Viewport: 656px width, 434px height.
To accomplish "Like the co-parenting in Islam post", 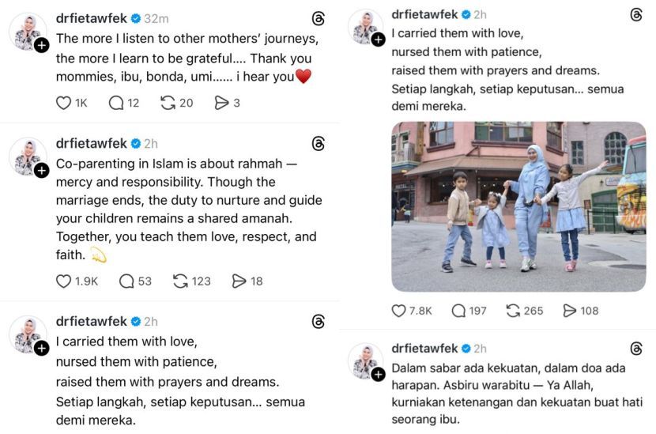I will tap(64, 281).
